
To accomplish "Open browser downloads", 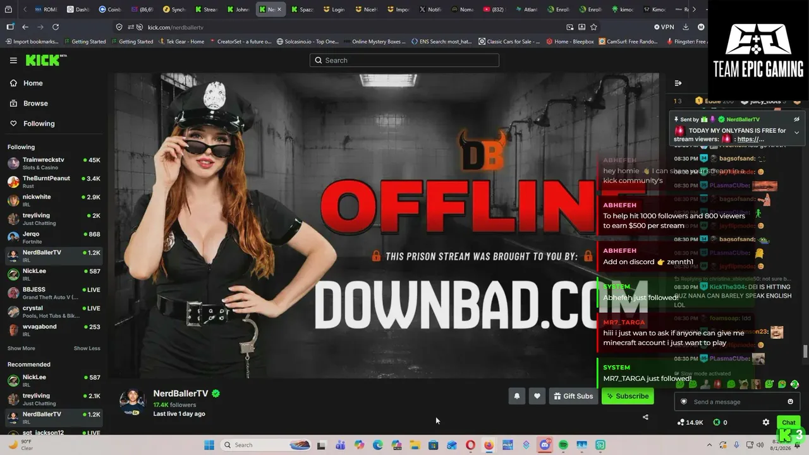I will 686,27.
